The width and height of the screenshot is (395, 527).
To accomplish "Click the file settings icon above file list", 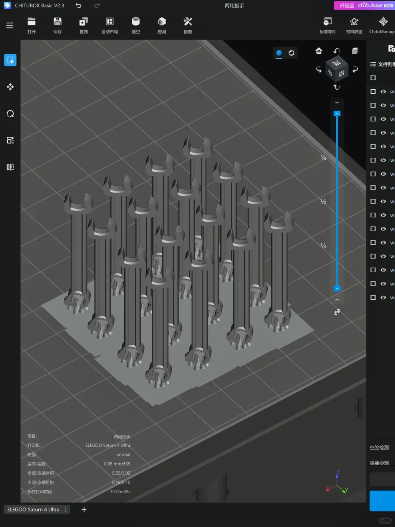I will tap(391, 48).
